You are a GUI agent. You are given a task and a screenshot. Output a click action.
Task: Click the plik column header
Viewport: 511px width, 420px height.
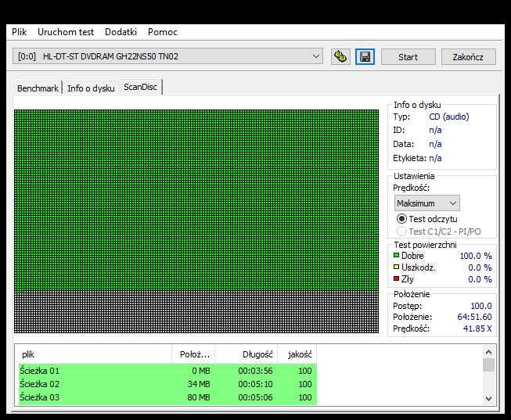click(x=95, y=354)
